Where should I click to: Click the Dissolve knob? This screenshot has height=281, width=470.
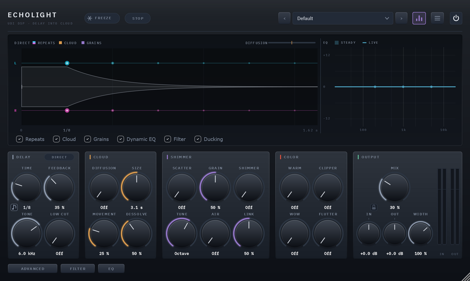(137, 234)
